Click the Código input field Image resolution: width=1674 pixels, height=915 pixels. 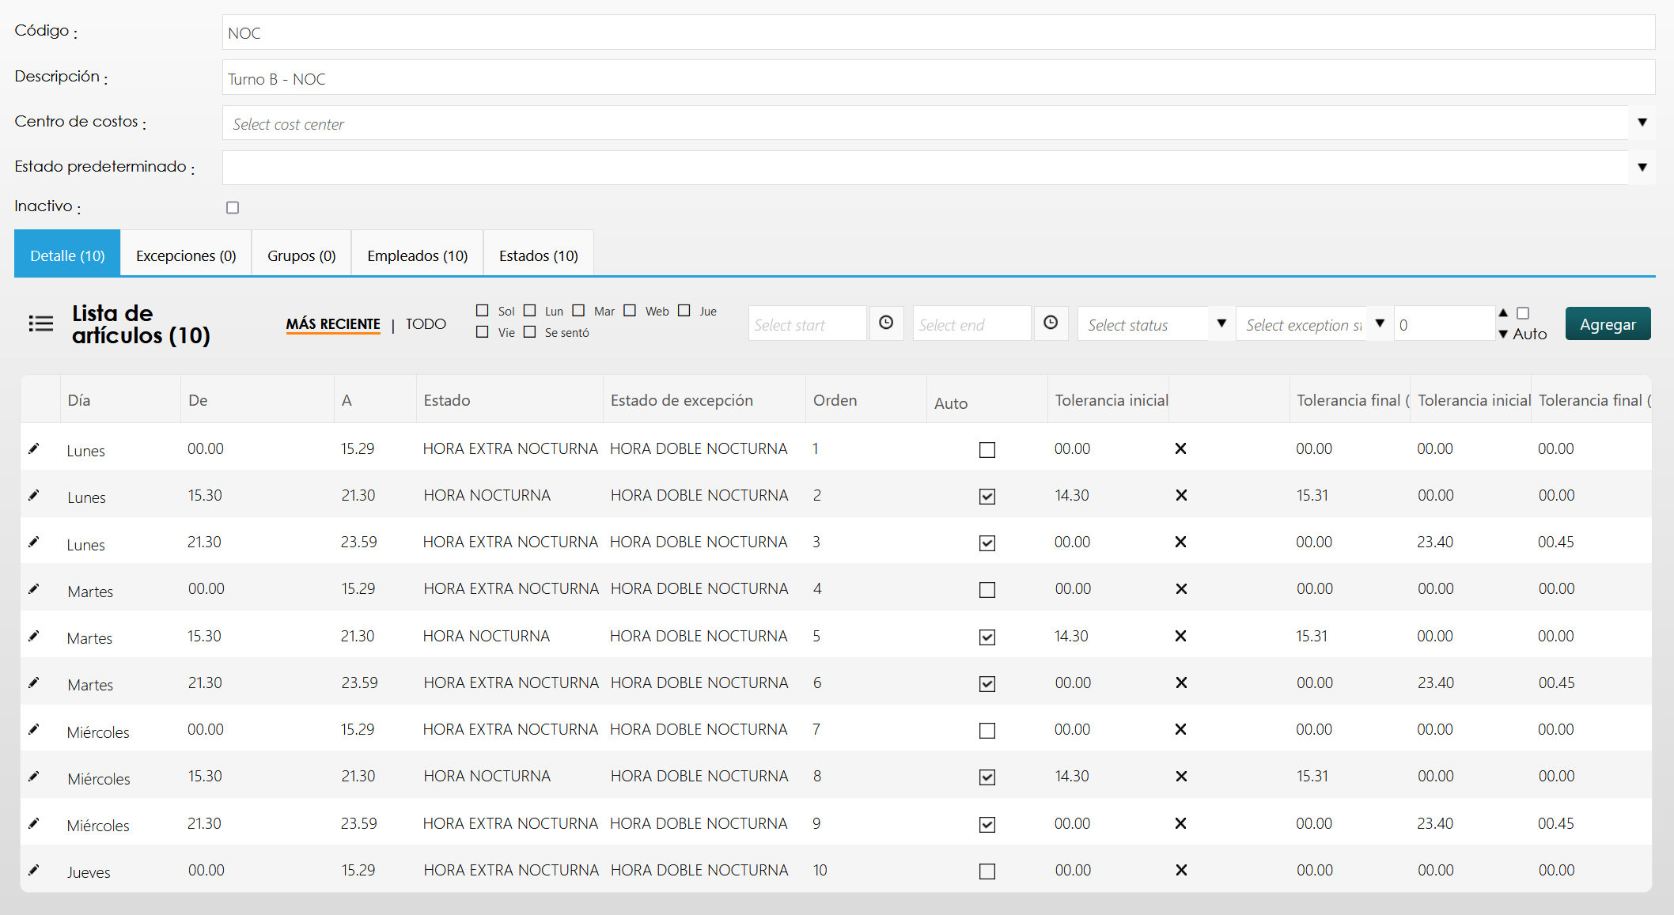coord(938,32)
